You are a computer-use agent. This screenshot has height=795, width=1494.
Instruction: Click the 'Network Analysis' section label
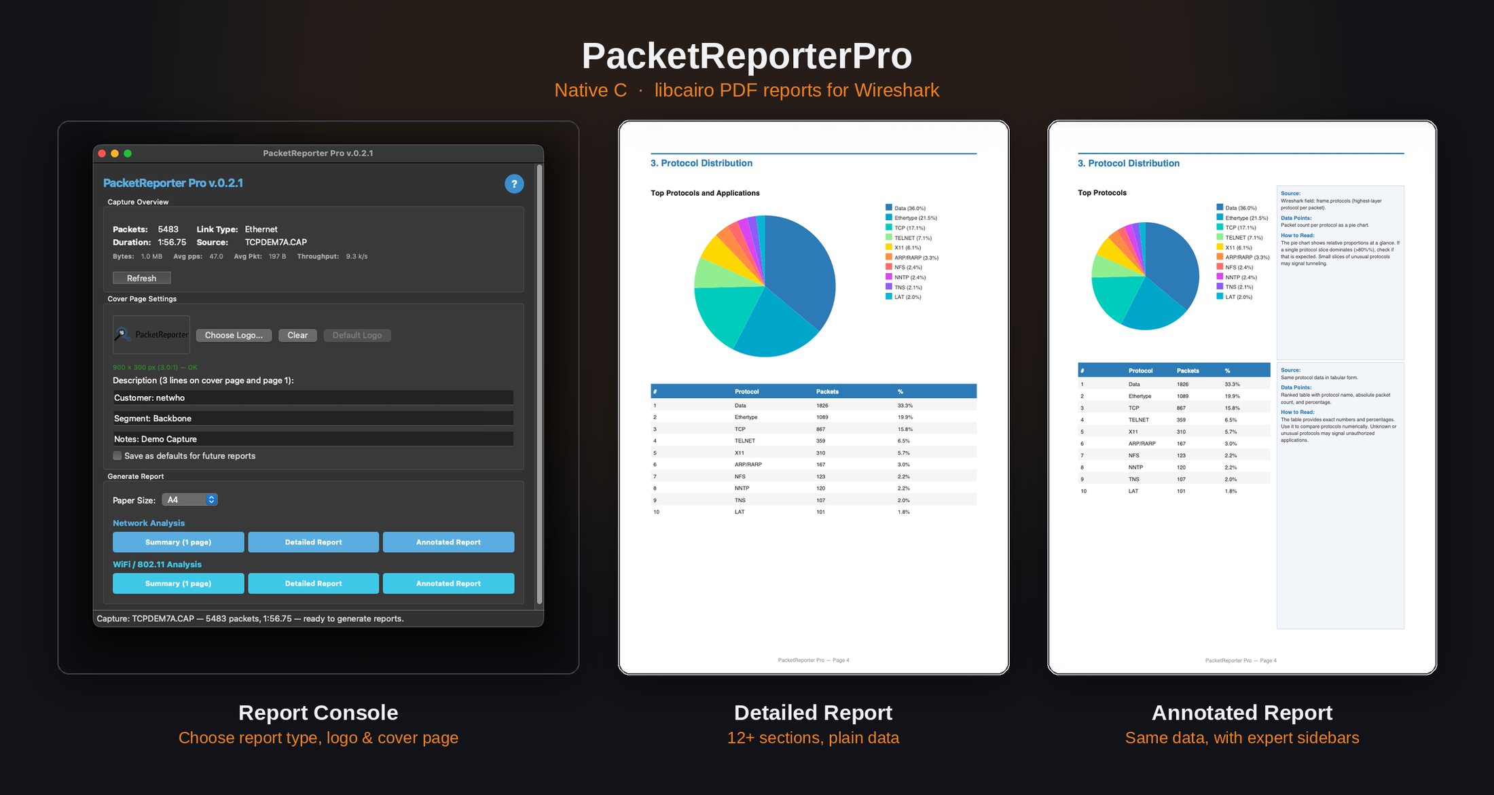click(149, 523)
